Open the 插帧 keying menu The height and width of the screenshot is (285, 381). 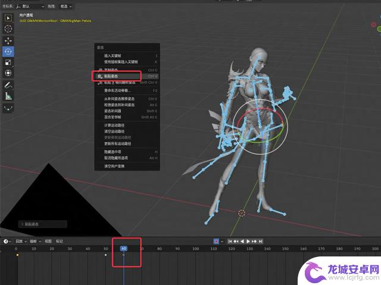click(35, 242)
